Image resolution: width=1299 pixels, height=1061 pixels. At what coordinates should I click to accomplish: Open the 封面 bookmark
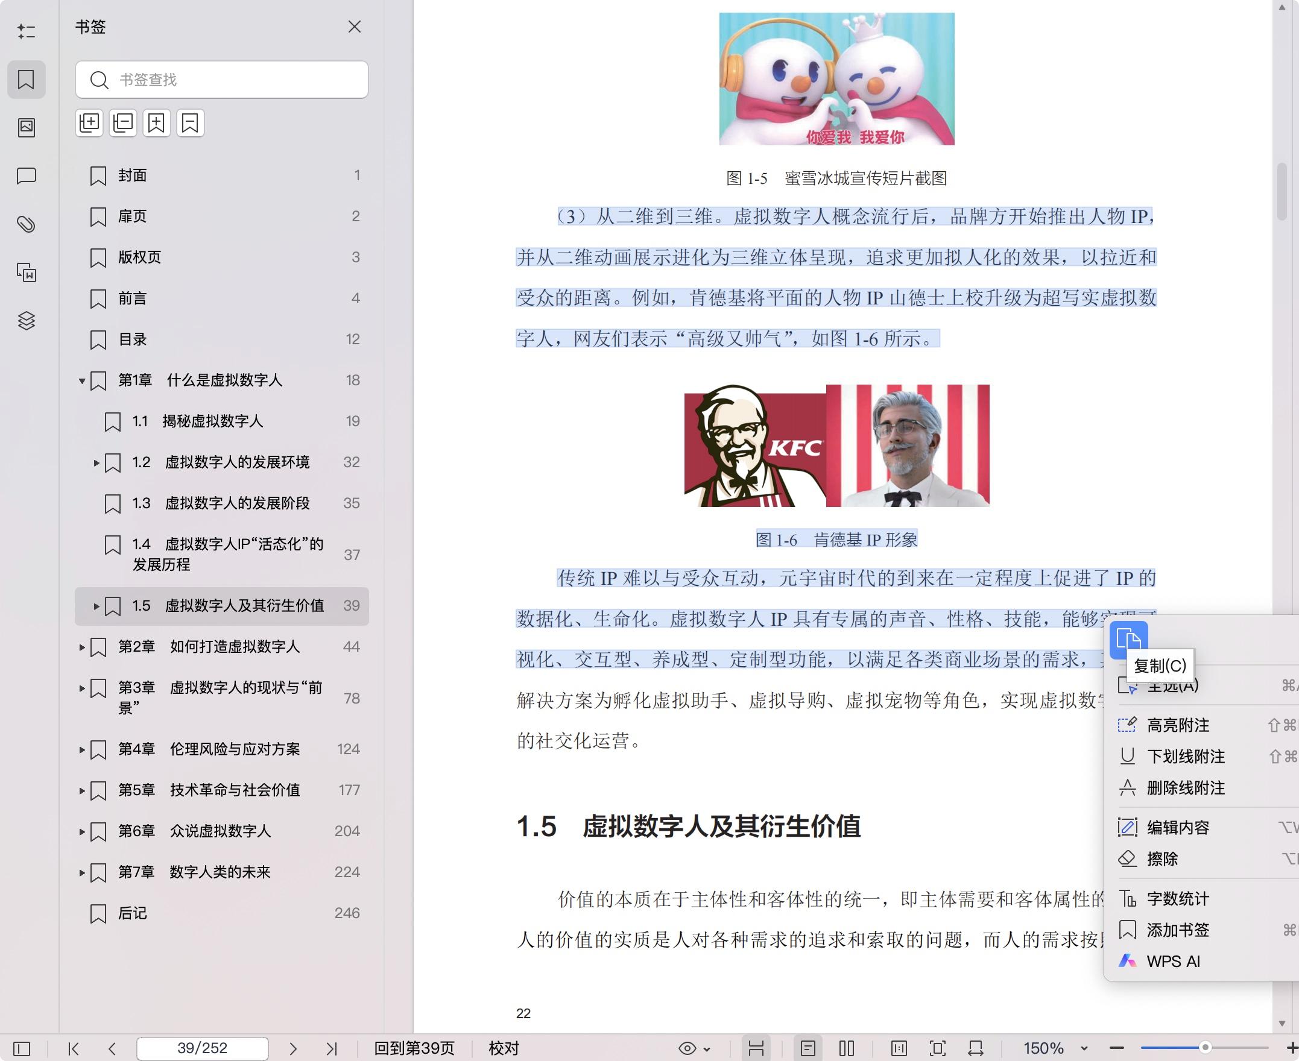pyautogui.click(x=221, y=175)
